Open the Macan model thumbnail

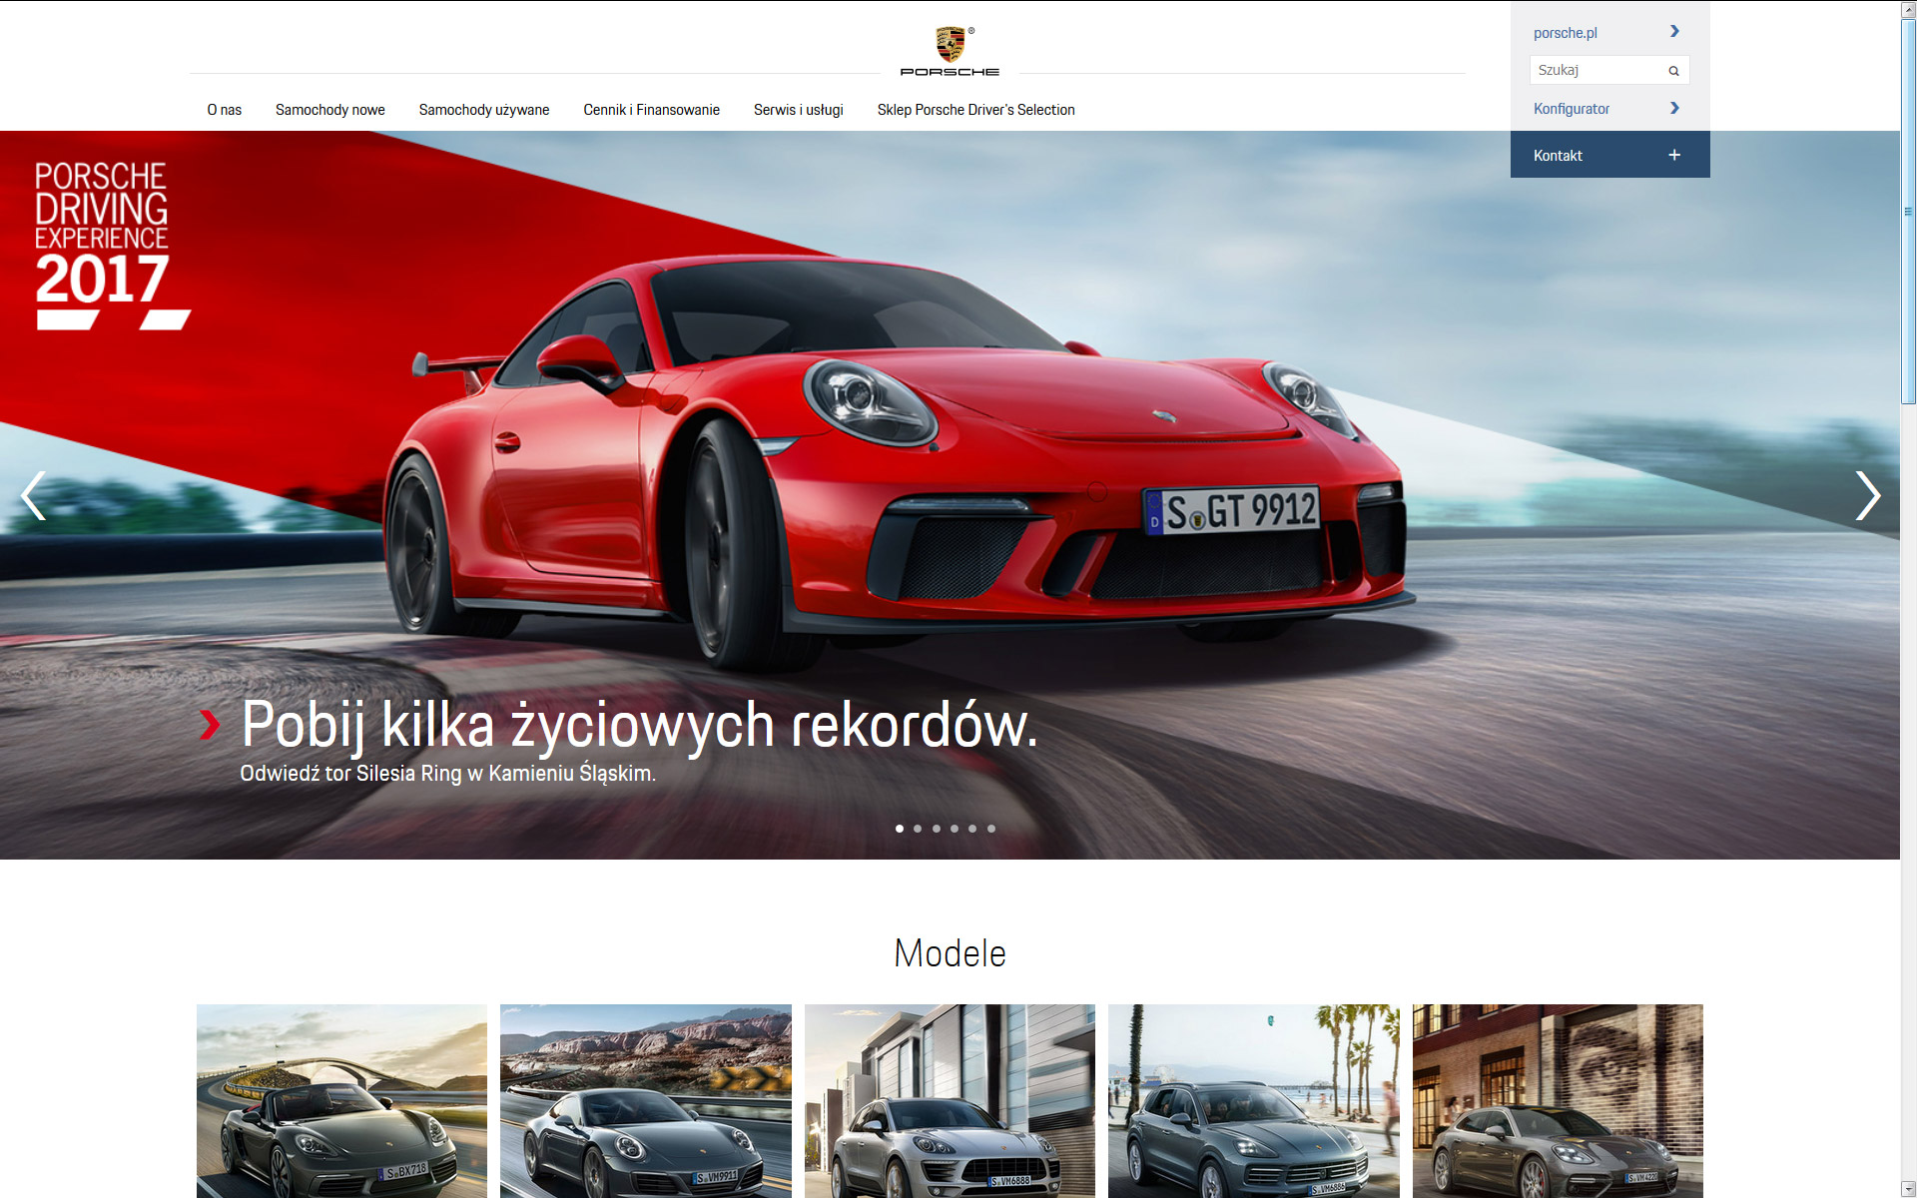click(950, 1100)
